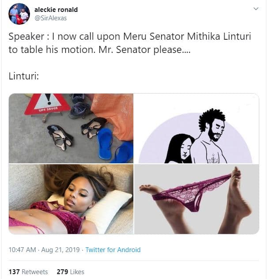Open the top-right couple illustration image
Screen dimensions: 269x279
click(x=196, y=128)
